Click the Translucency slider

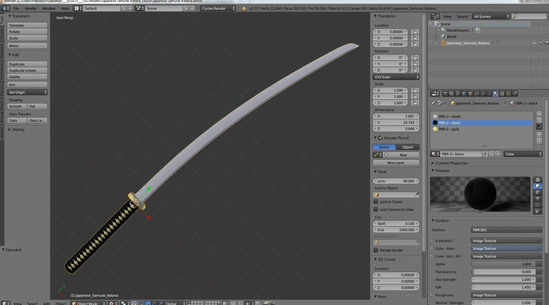point(504,272)
